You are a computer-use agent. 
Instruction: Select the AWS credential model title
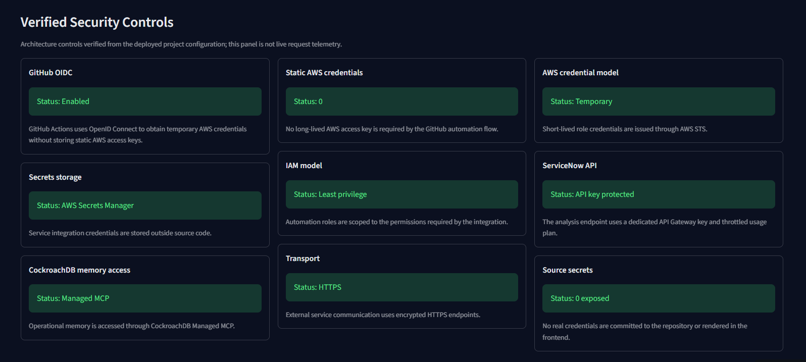580,73
